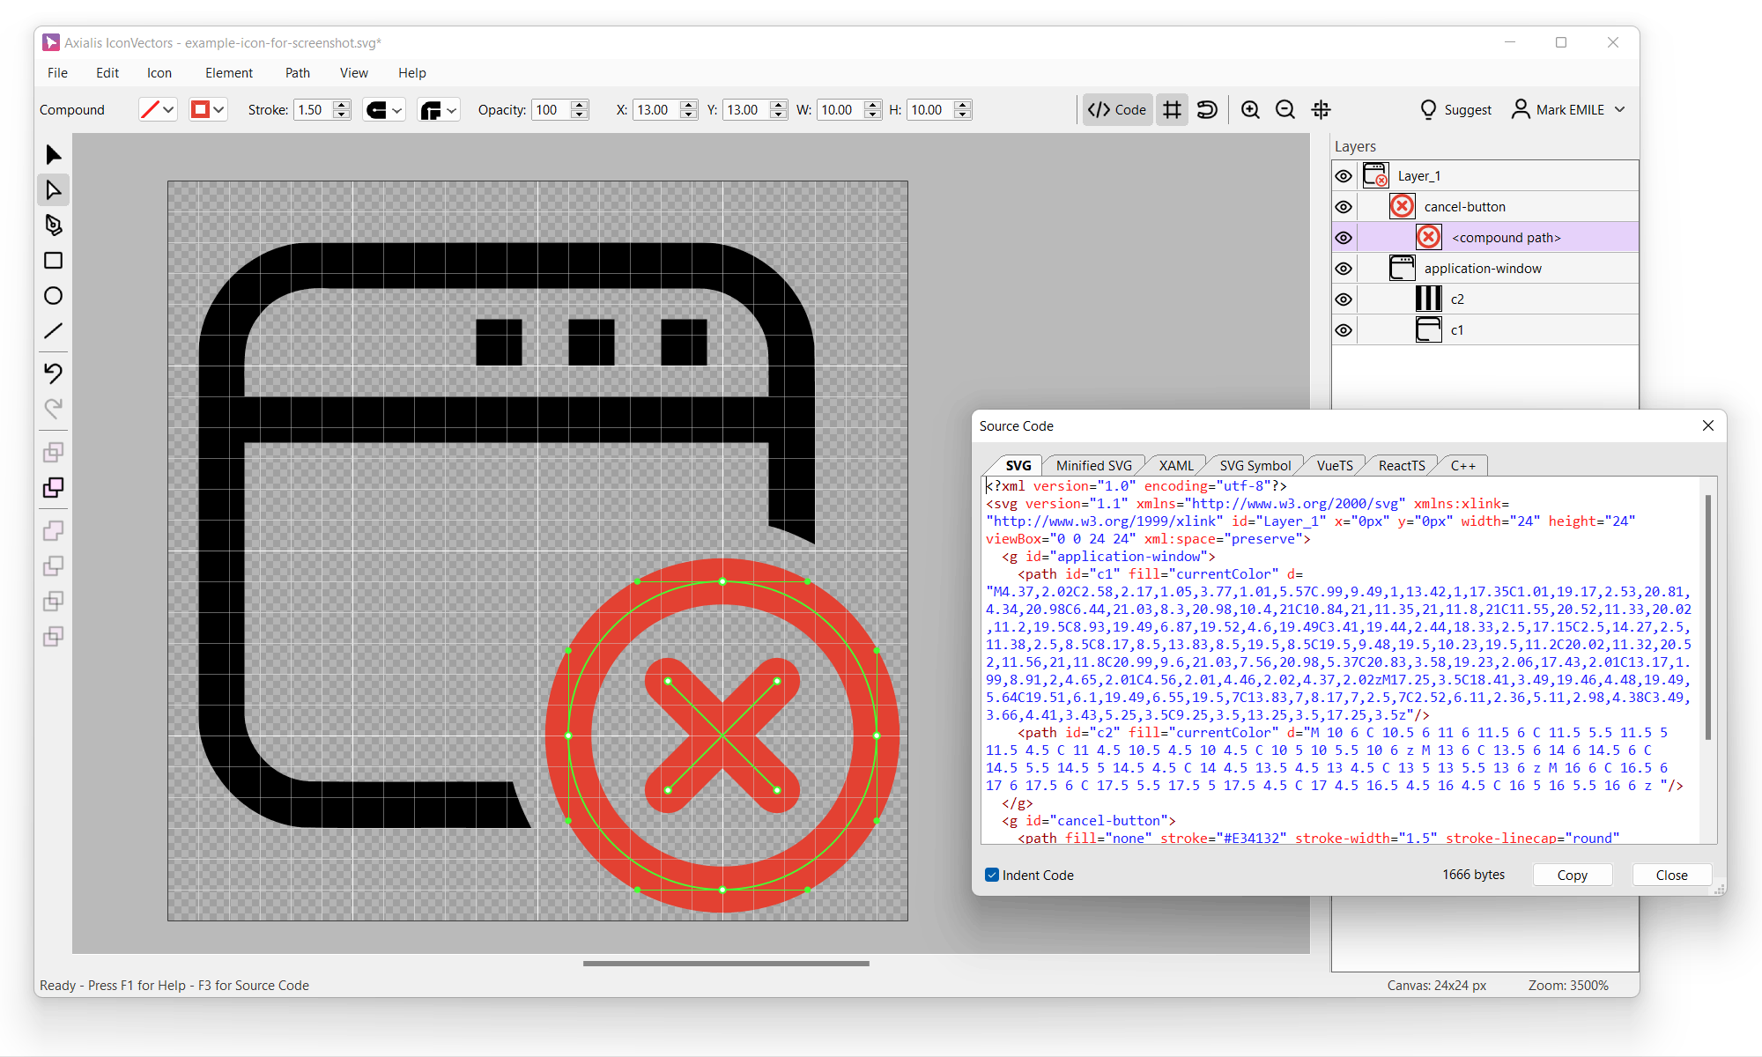Select the Pen tool in left toolbar
The image size is (1762, 1057).
click(53, 225)
